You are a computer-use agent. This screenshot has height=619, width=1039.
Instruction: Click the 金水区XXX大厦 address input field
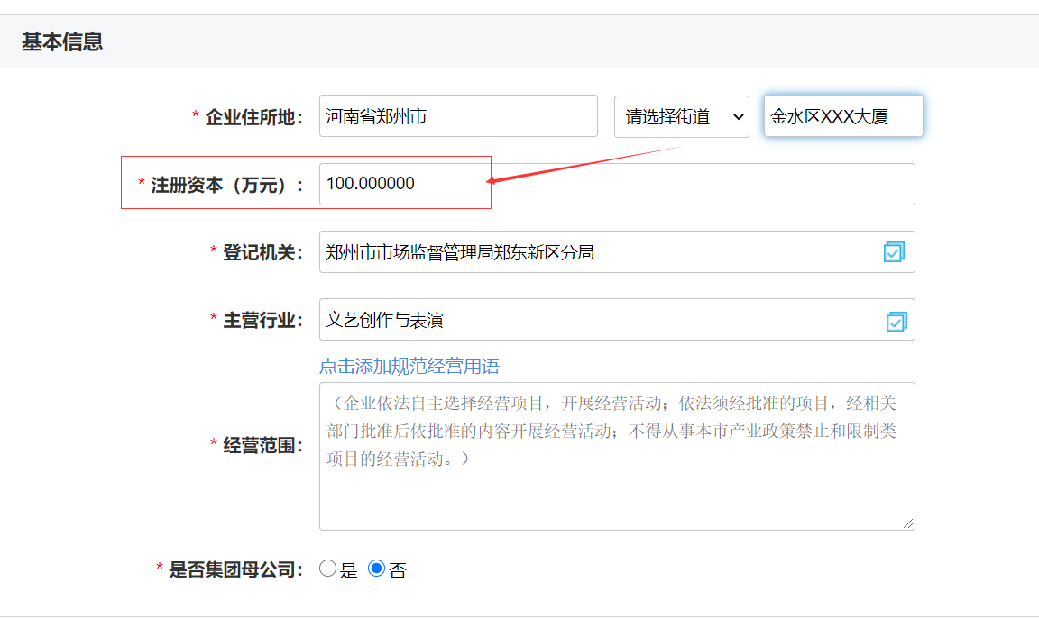(x=842, y=115)
